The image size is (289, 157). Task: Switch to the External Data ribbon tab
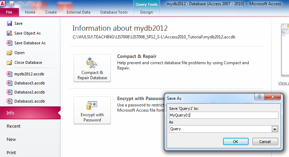click(78, 12)
